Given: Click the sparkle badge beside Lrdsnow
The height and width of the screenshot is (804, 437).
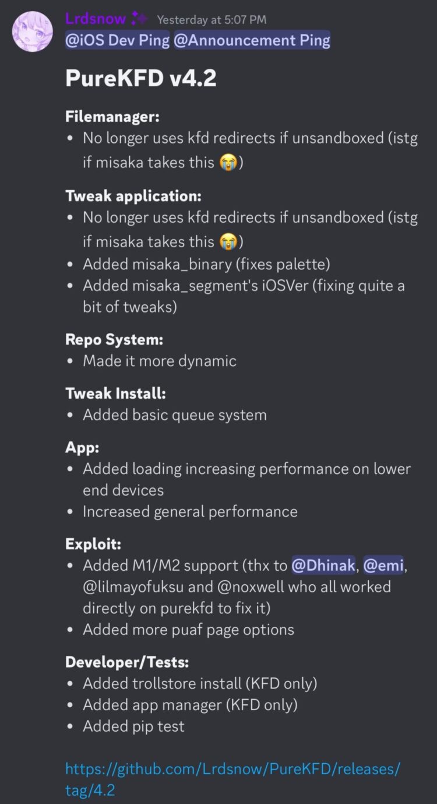Looking at the screenshot, I should (140, 19).
